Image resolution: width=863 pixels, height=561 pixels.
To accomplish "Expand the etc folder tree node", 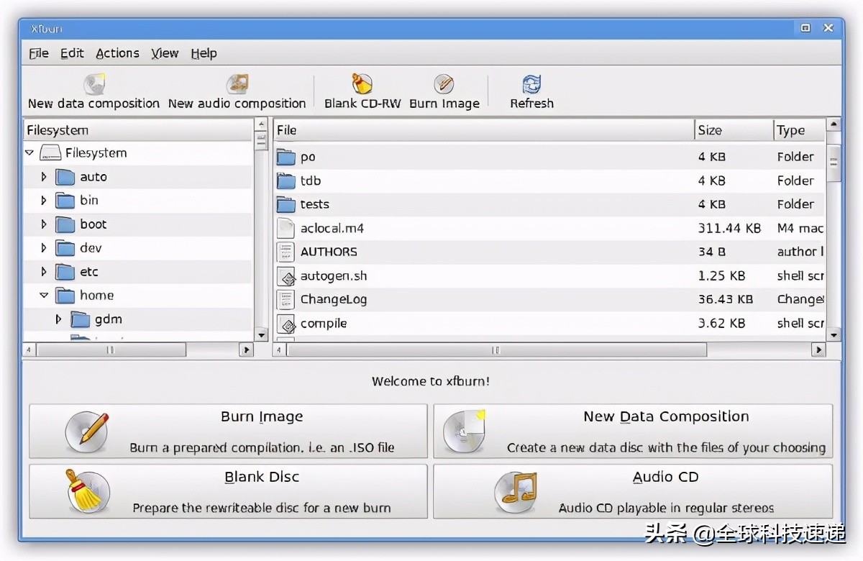I will (x=44, y=272).
